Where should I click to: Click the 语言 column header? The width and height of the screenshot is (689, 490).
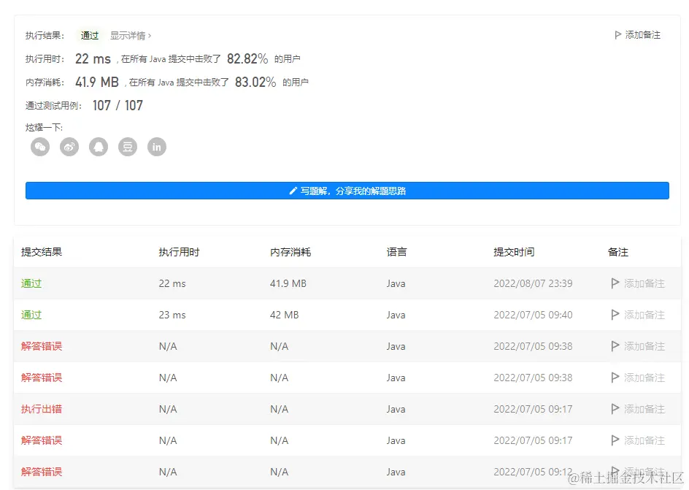[396, 252]
